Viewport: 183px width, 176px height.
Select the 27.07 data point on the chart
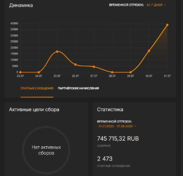(x=94, y=67)
